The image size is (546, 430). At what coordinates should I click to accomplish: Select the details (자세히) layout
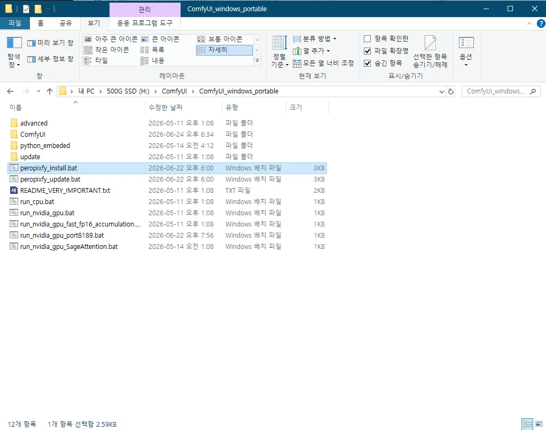click(x=224, y=50)
